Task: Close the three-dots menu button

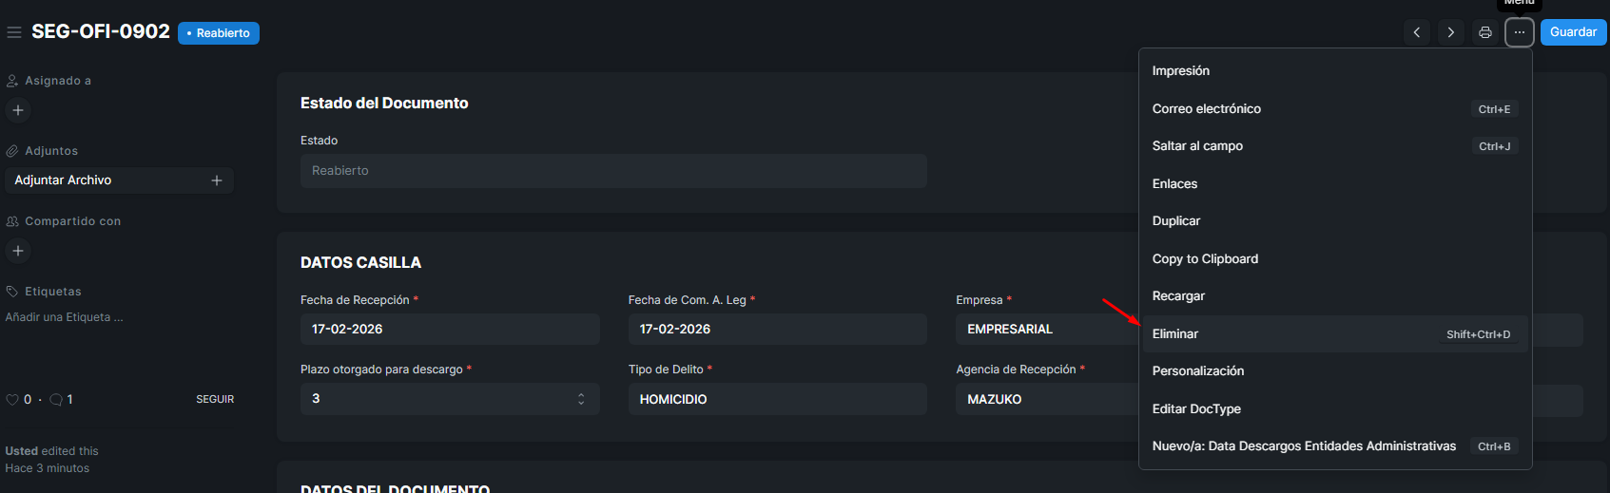Action: (x=1520, y=32)
